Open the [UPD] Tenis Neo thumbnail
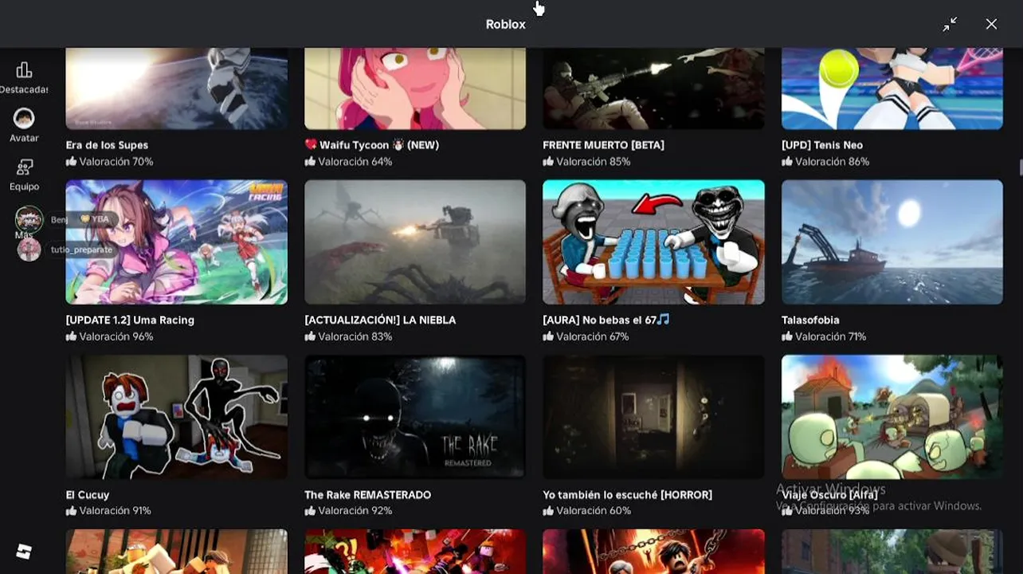Viewport: 1023px width, 574px height. click(892, 88)
